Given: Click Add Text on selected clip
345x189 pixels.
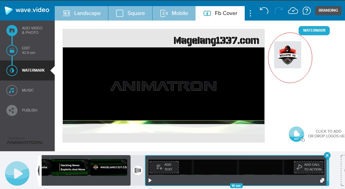Looking at the screenshot, I should click(x=164, y=167).
